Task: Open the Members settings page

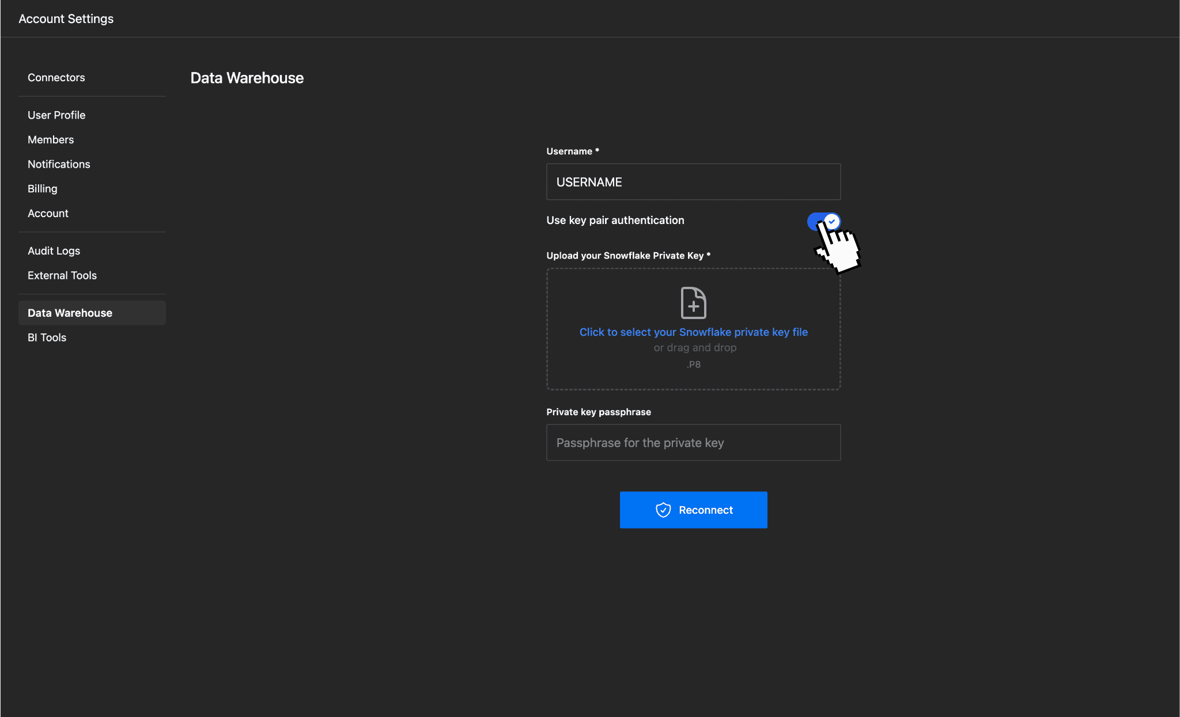Action: tap(51, 139)
